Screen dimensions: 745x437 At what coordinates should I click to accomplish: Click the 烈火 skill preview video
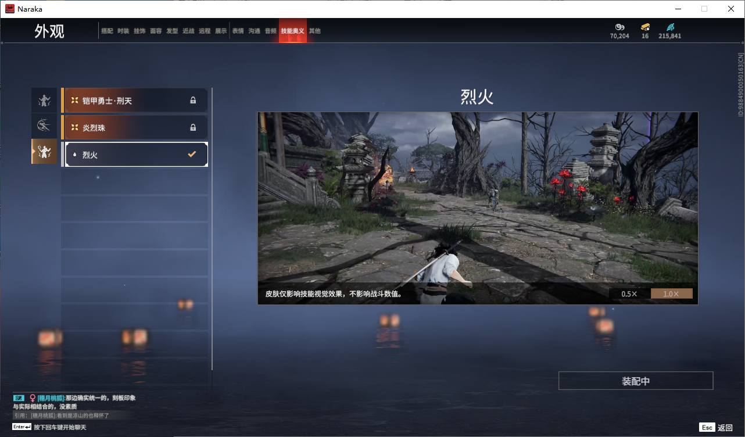[x=478, y=208]
